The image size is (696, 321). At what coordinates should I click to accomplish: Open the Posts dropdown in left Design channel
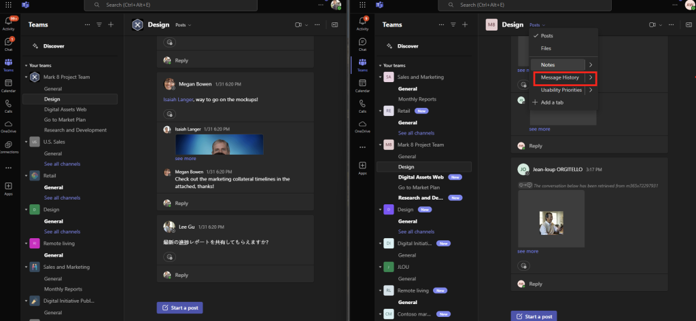click(184, 25)
